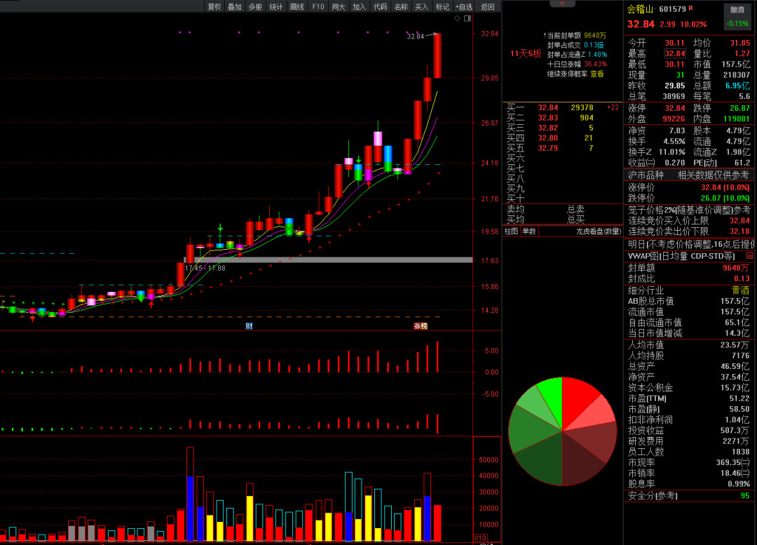The height and width of the screenshot is (545, 757).
Task: Click the 买一 order row price 32.84
Action: coord(548,108)
